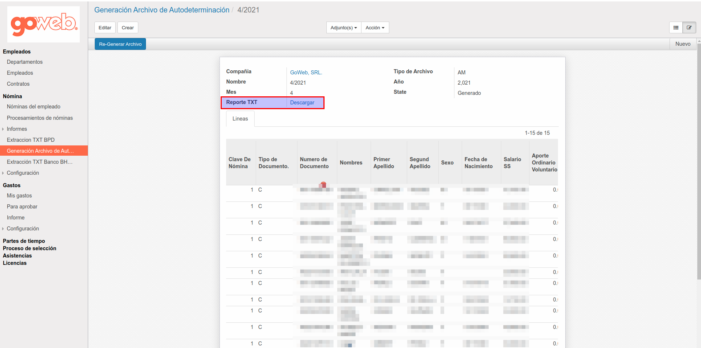Open the Acción dropdown
Image resolution: width=701 pixels, height=348 pixels.
[x=375, y=27]
